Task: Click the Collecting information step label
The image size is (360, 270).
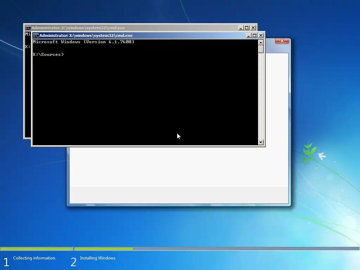Action: pyautogui.click(x=34, y=258)
